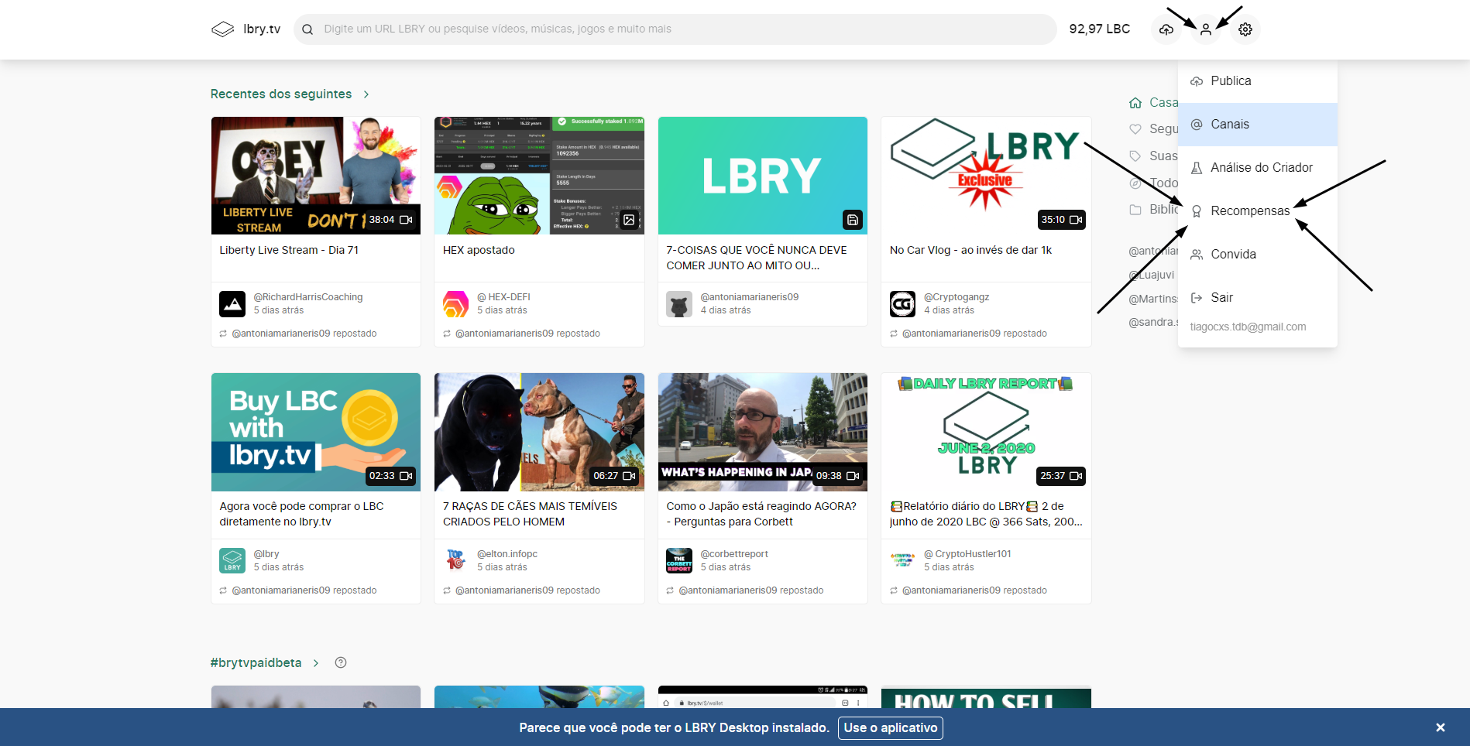Expand Recentes dos seguintes chevron
Screen dimensions: 1470x746
point(366,94)
